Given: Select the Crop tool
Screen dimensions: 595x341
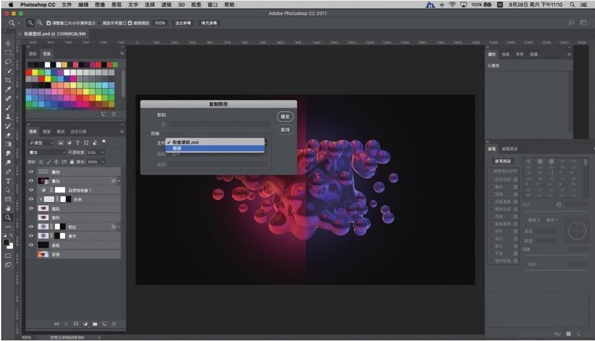Looking at the screenshot, I should [x=8, y=80].
